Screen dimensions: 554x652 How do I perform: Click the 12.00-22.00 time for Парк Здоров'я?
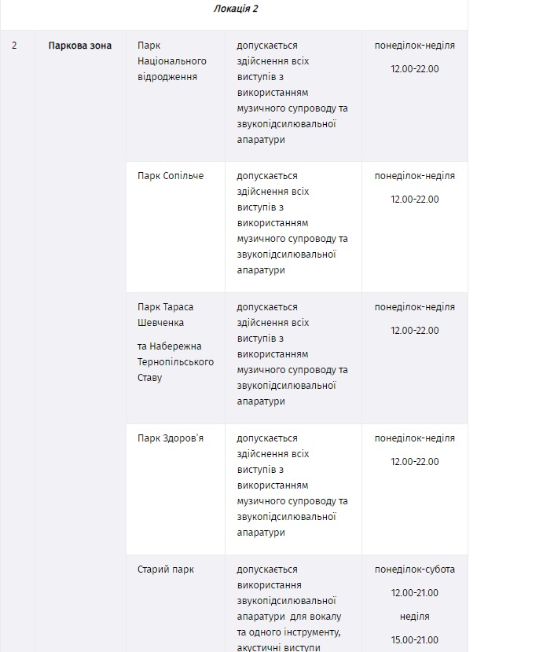pos(415,462)
